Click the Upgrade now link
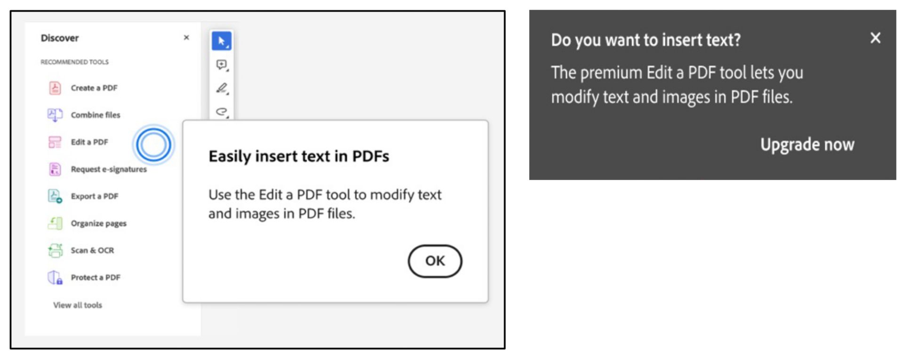 807,145
